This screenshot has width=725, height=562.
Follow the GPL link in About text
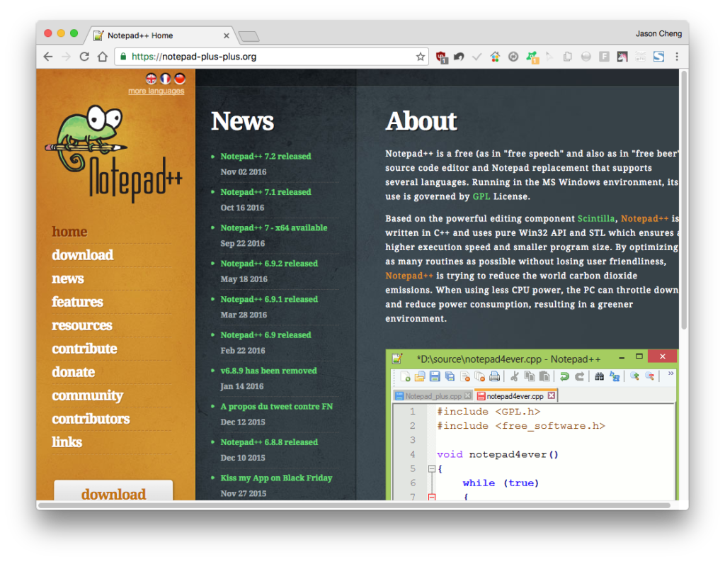click(481, 197)
